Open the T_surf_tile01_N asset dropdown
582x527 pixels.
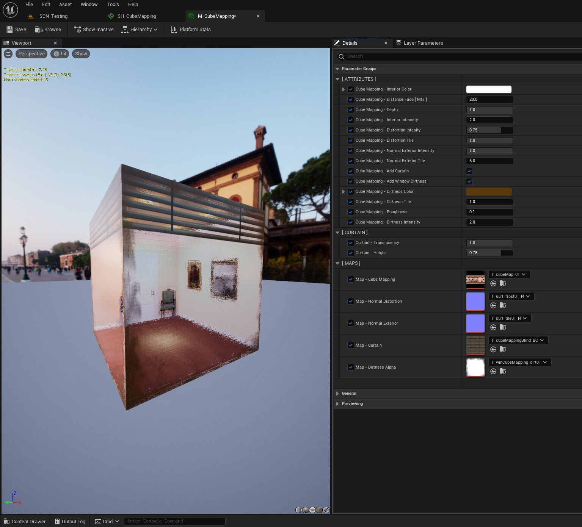pos(510,318)
